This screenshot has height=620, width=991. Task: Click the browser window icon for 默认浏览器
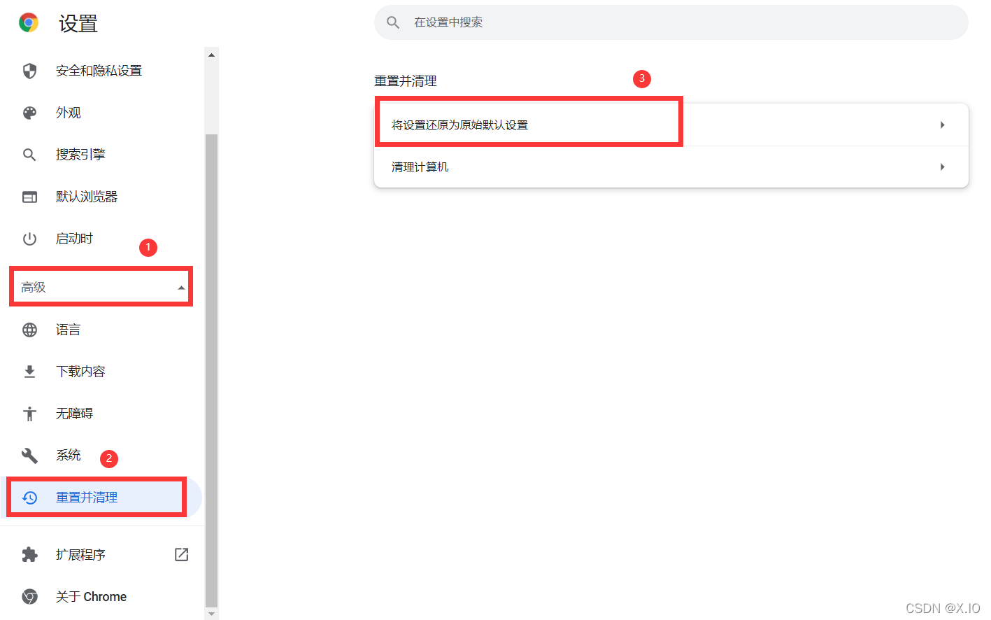point(29,197)
